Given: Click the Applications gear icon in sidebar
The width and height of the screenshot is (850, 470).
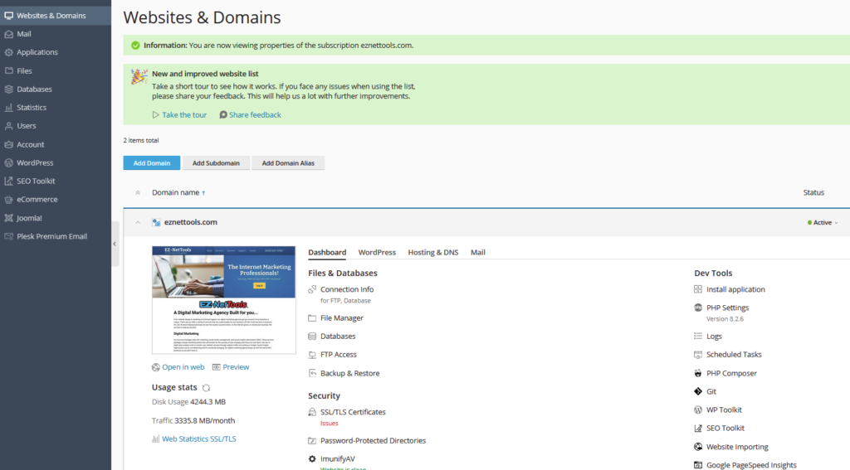Looking at the screenshot, I should click(8, 52).
